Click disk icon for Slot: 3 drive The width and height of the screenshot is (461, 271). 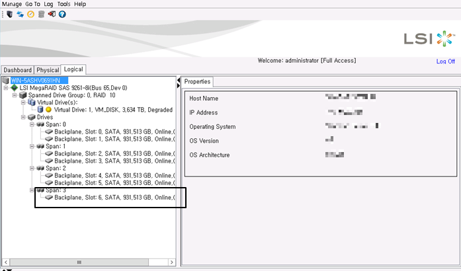click(49, 161)
